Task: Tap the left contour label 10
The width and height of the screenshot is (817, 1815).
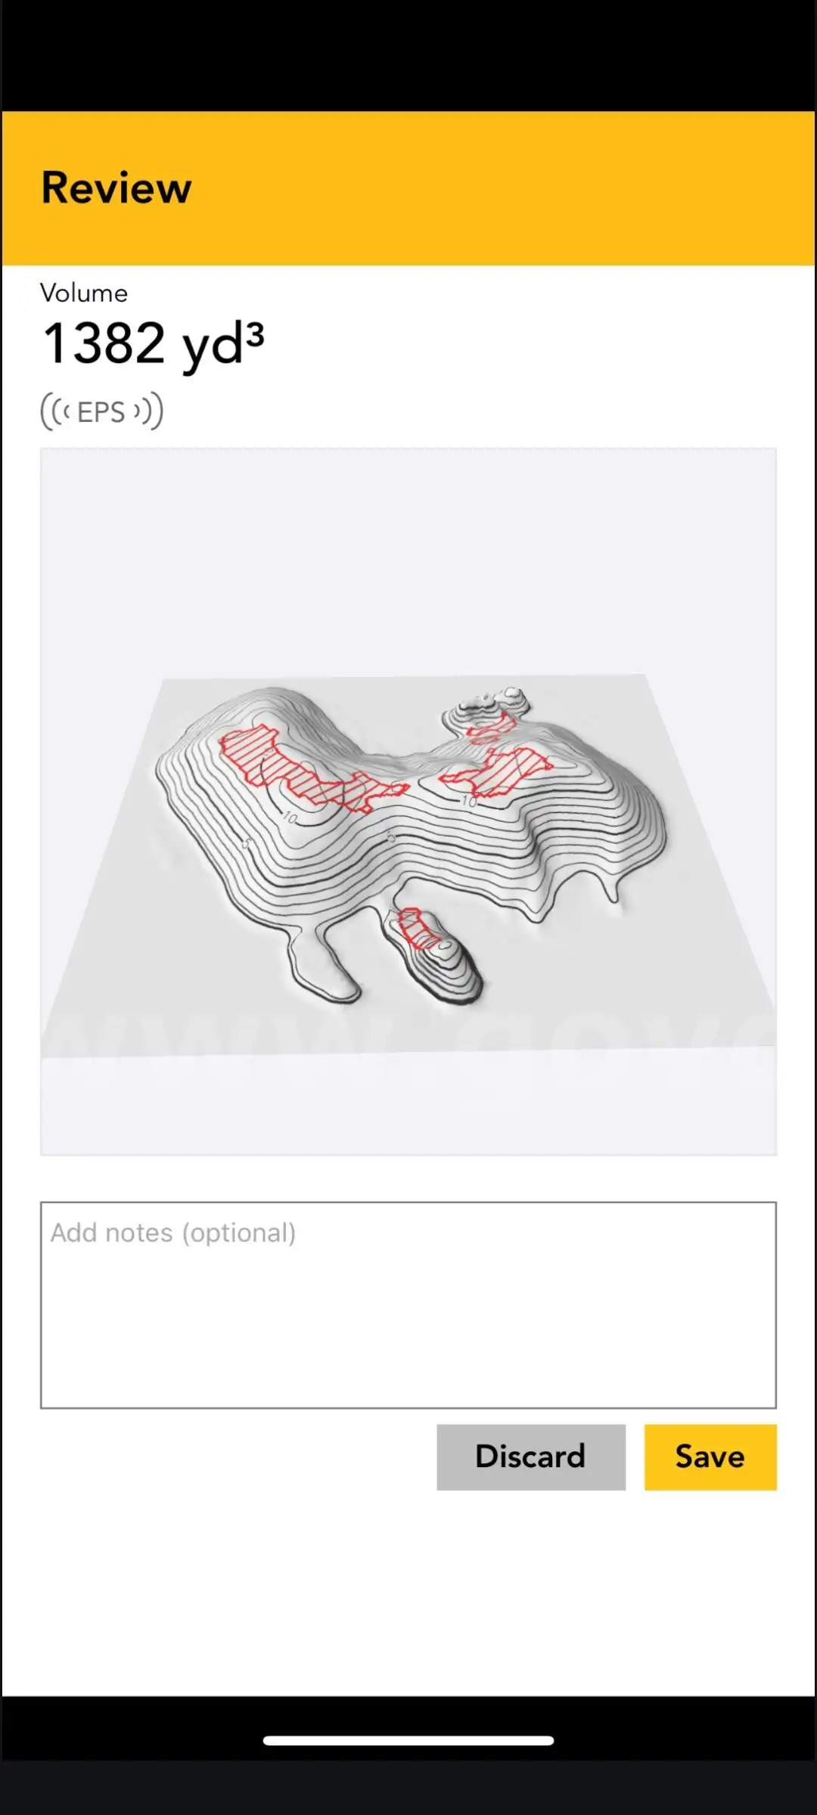Action: [290, 818]
